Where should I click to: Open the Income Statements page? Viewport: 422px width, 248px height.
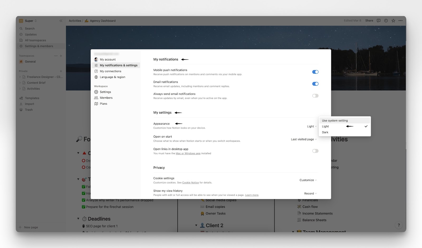click(318, 213)
